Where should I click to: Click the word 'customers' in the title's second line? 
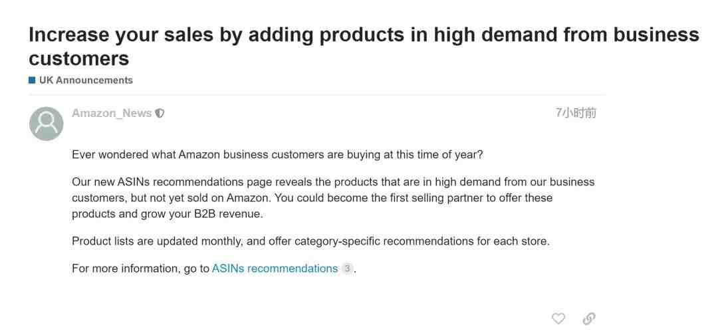(x=78, y=58)
